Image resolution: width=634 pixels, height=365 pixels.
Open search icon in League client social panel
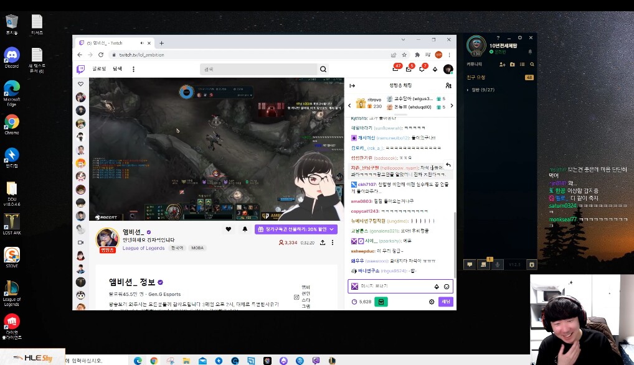(x=532, y=64)
